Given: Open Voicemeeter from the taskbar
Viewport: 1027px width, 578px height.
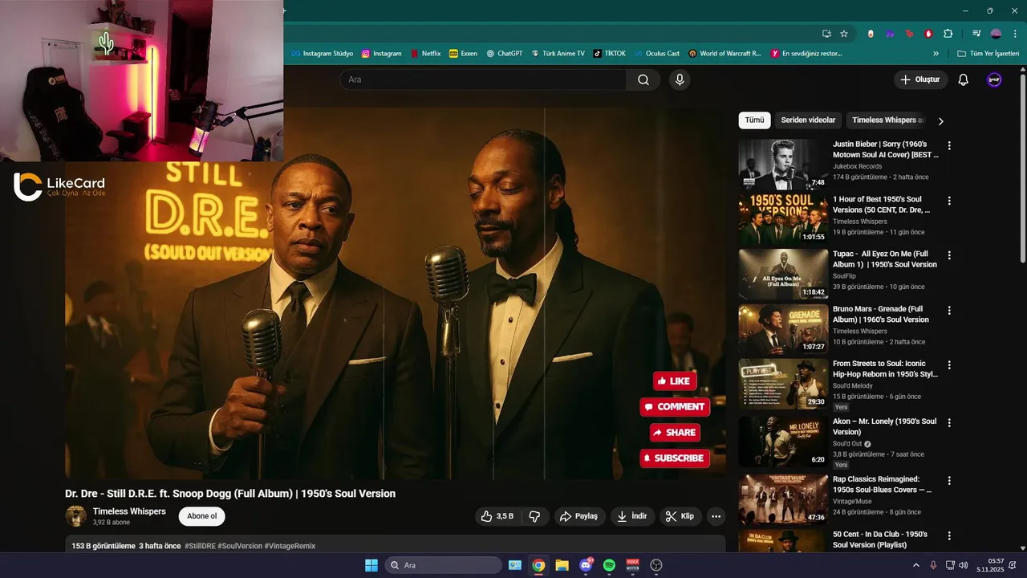Looking at the screenshot, I should pos(632,565).
